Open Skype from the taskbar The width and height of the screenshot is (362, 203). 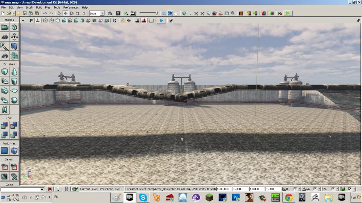[143, 198]
